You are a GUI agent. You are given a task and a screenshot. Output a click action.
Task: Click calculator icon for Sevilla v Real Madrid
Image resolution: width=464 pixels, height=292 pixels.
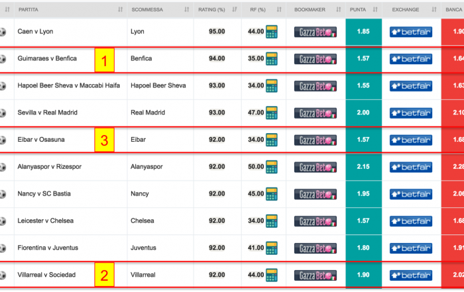[x=271, y=113]
